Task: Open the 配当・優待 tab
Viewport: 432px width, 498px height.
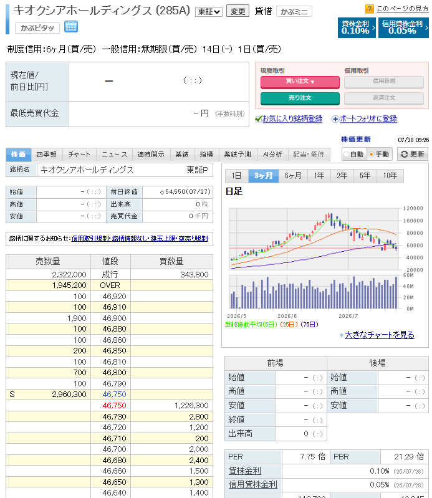Action: point(309,155)
